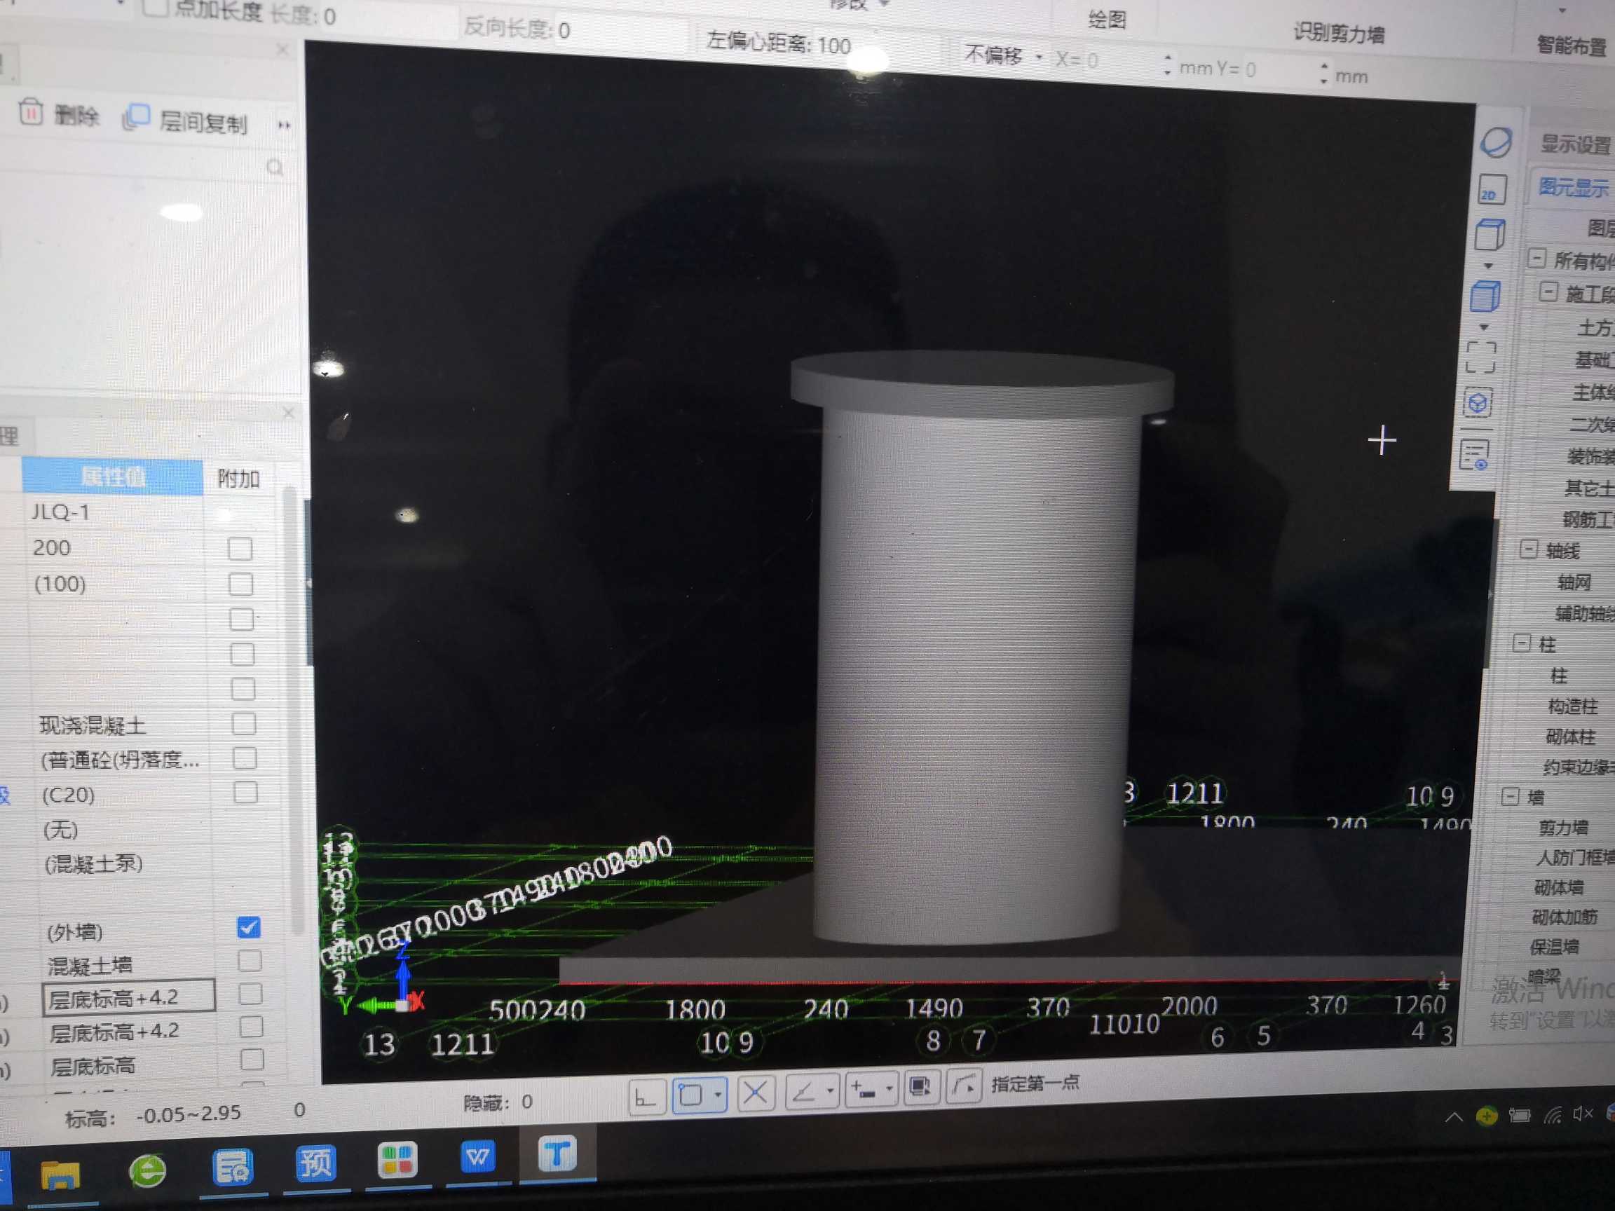Image resolution: width=1615 pixels, height=1211 pixels.
Task: Collapse the 所有构件 tree node
Action: point(1536,259)
